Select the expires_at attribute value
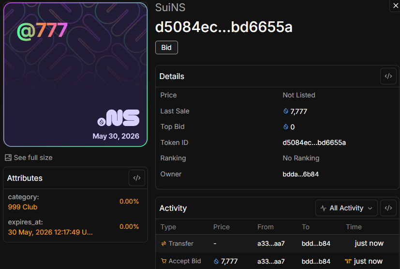 click(50, 232)
